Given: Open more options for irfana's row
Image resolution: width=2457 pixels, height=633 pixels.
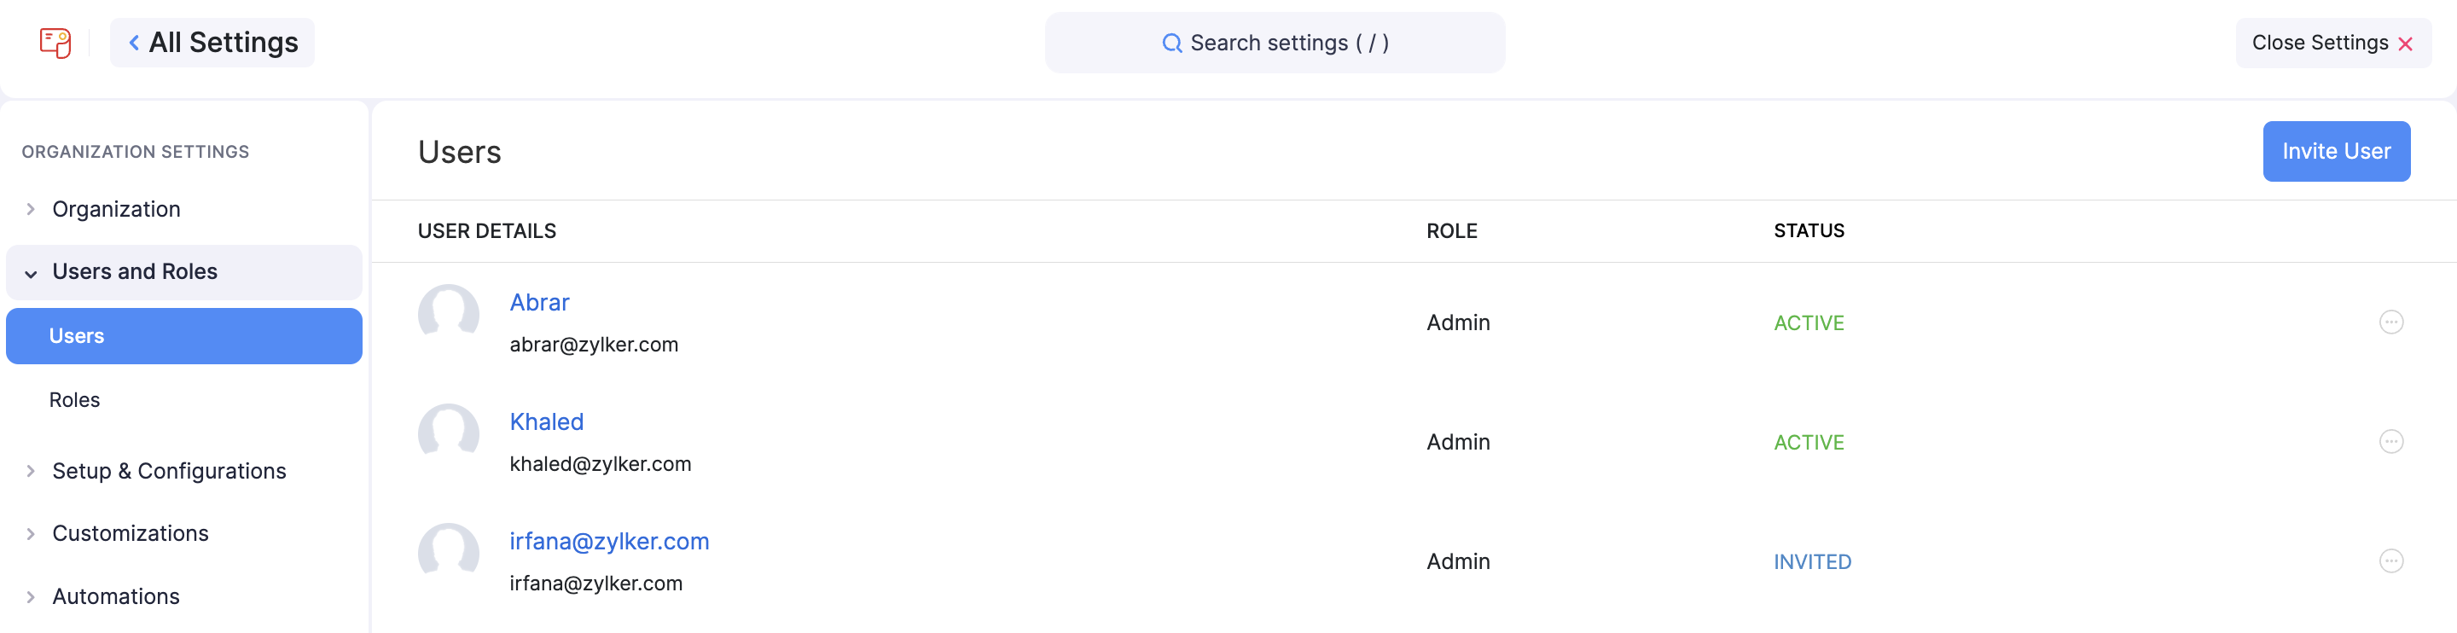Looking at the screenshot, I should pyautogui.click(x=2392, y=561).
